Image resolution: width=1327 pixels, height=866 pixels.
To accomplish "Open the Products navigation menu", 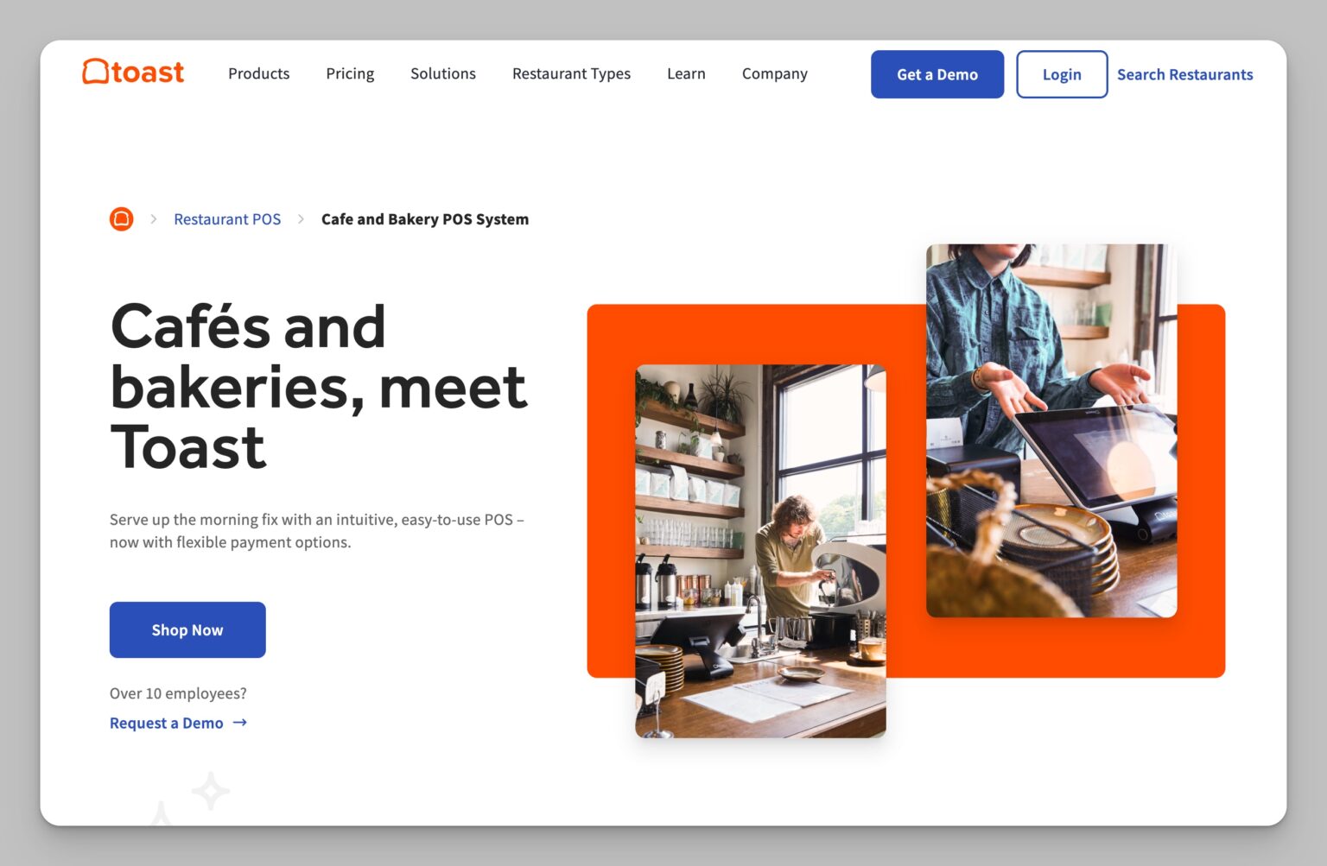I will (x=258, y=74).
